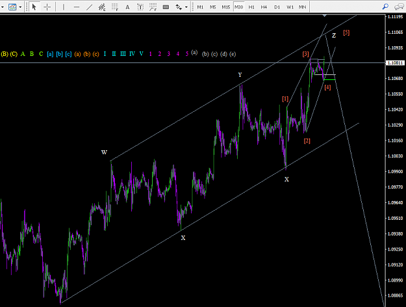Switch to W1 weekly timeframe
The width and height of the screenshot is (406, 307).
[290, 7]
